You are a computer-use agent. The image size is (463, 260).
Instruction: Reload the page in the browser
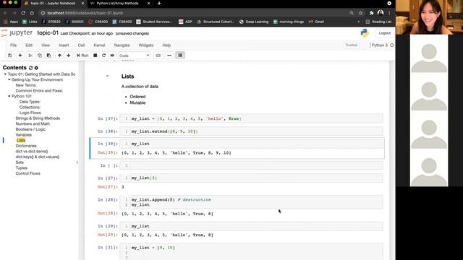(x=23, y=13)
